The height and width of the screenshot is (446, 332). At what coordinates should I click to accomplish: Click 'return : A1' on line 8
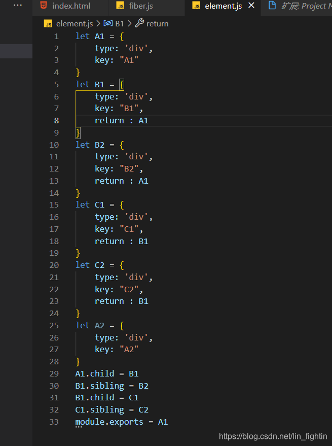(121, 121)
